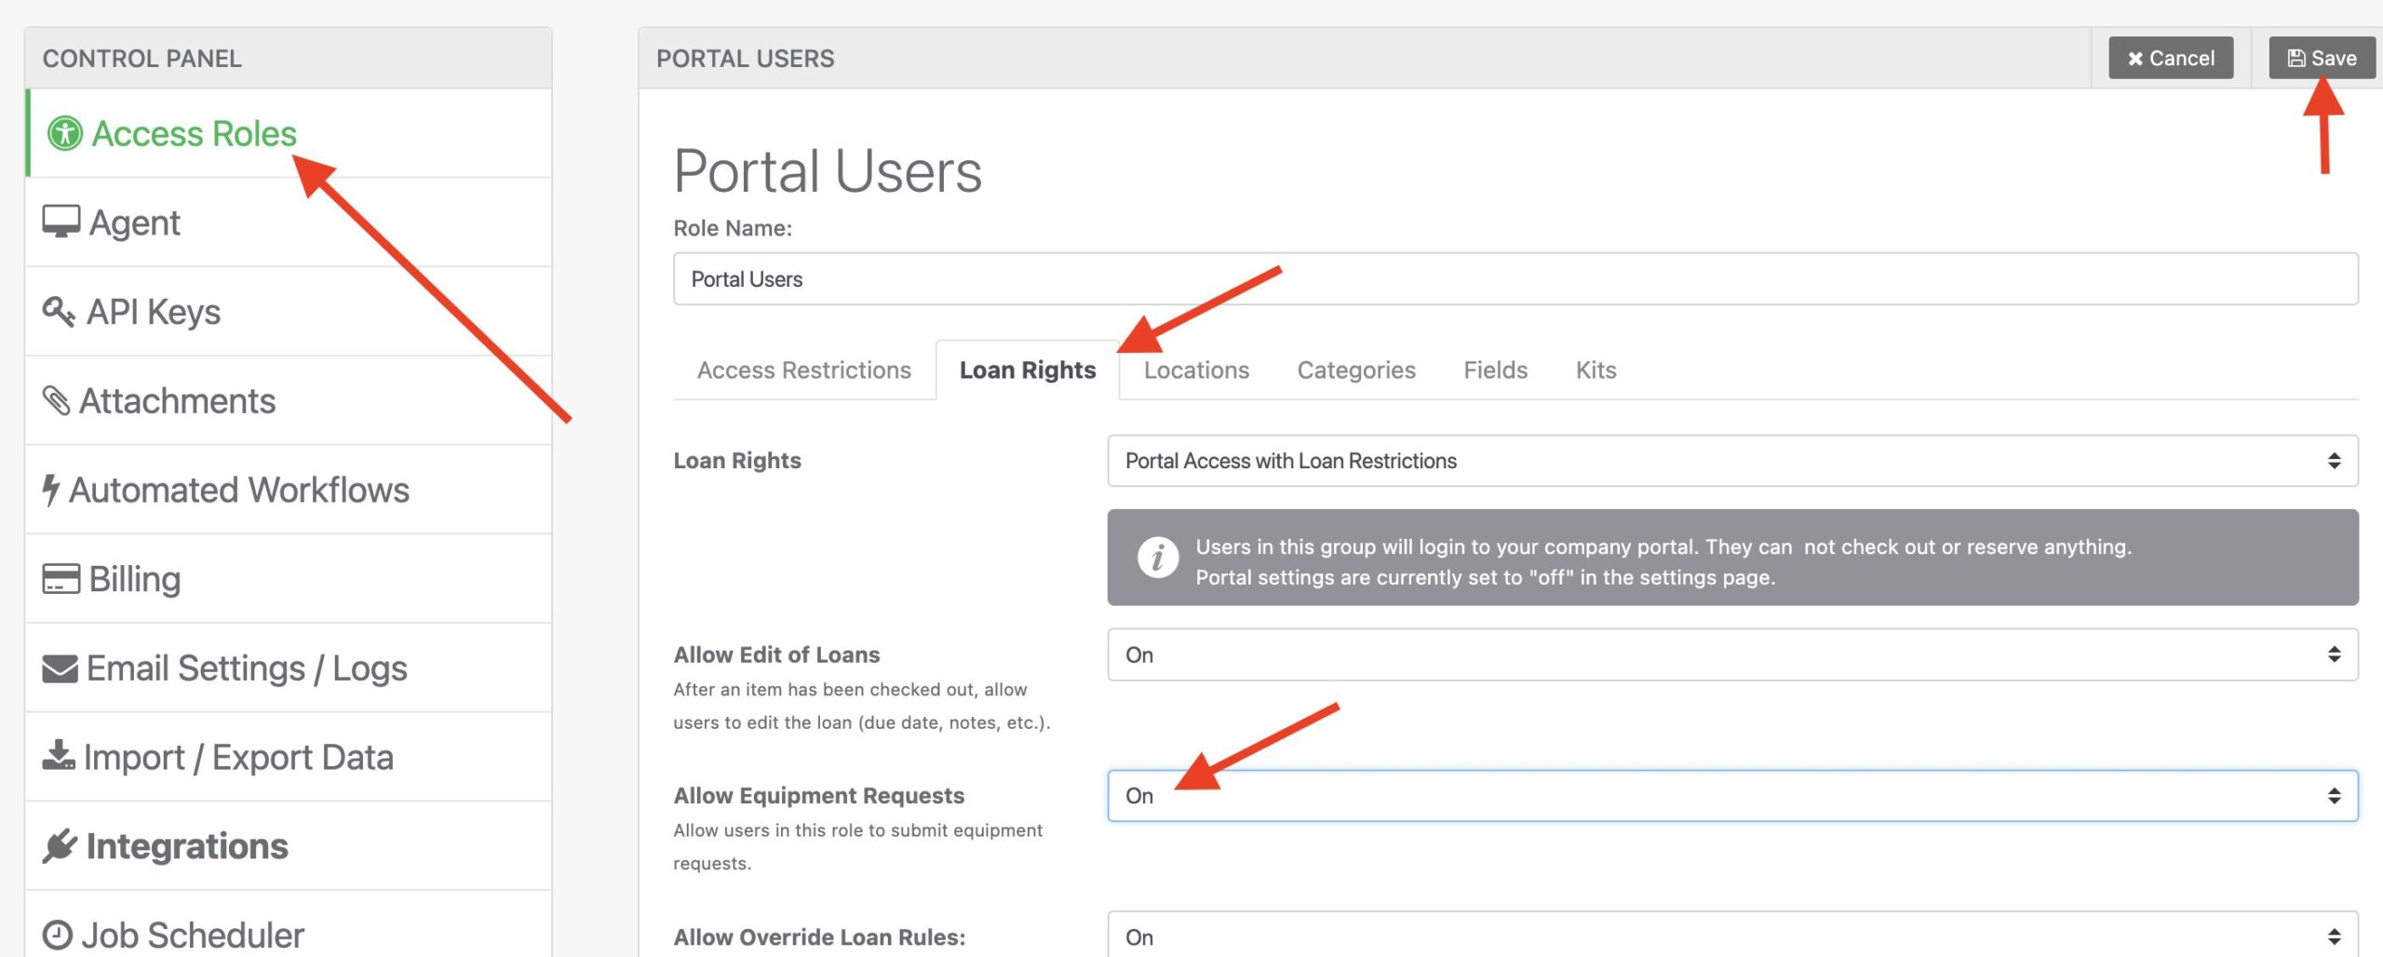
Task: Open Automated Workflows settings
Action: pos(289,490)
